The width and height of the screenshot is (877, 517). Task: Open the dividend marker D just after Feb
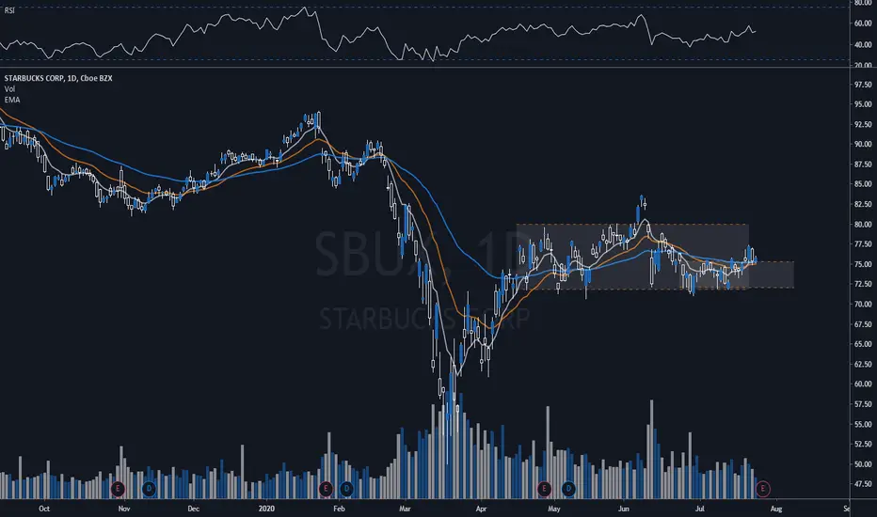click(x=346, y=489)
